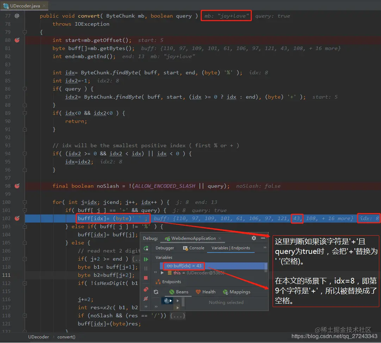Click inline hint mb: "jay+love" on line 77
The height and width of the screenshot is (343, 381).
(x=226, y=16)
